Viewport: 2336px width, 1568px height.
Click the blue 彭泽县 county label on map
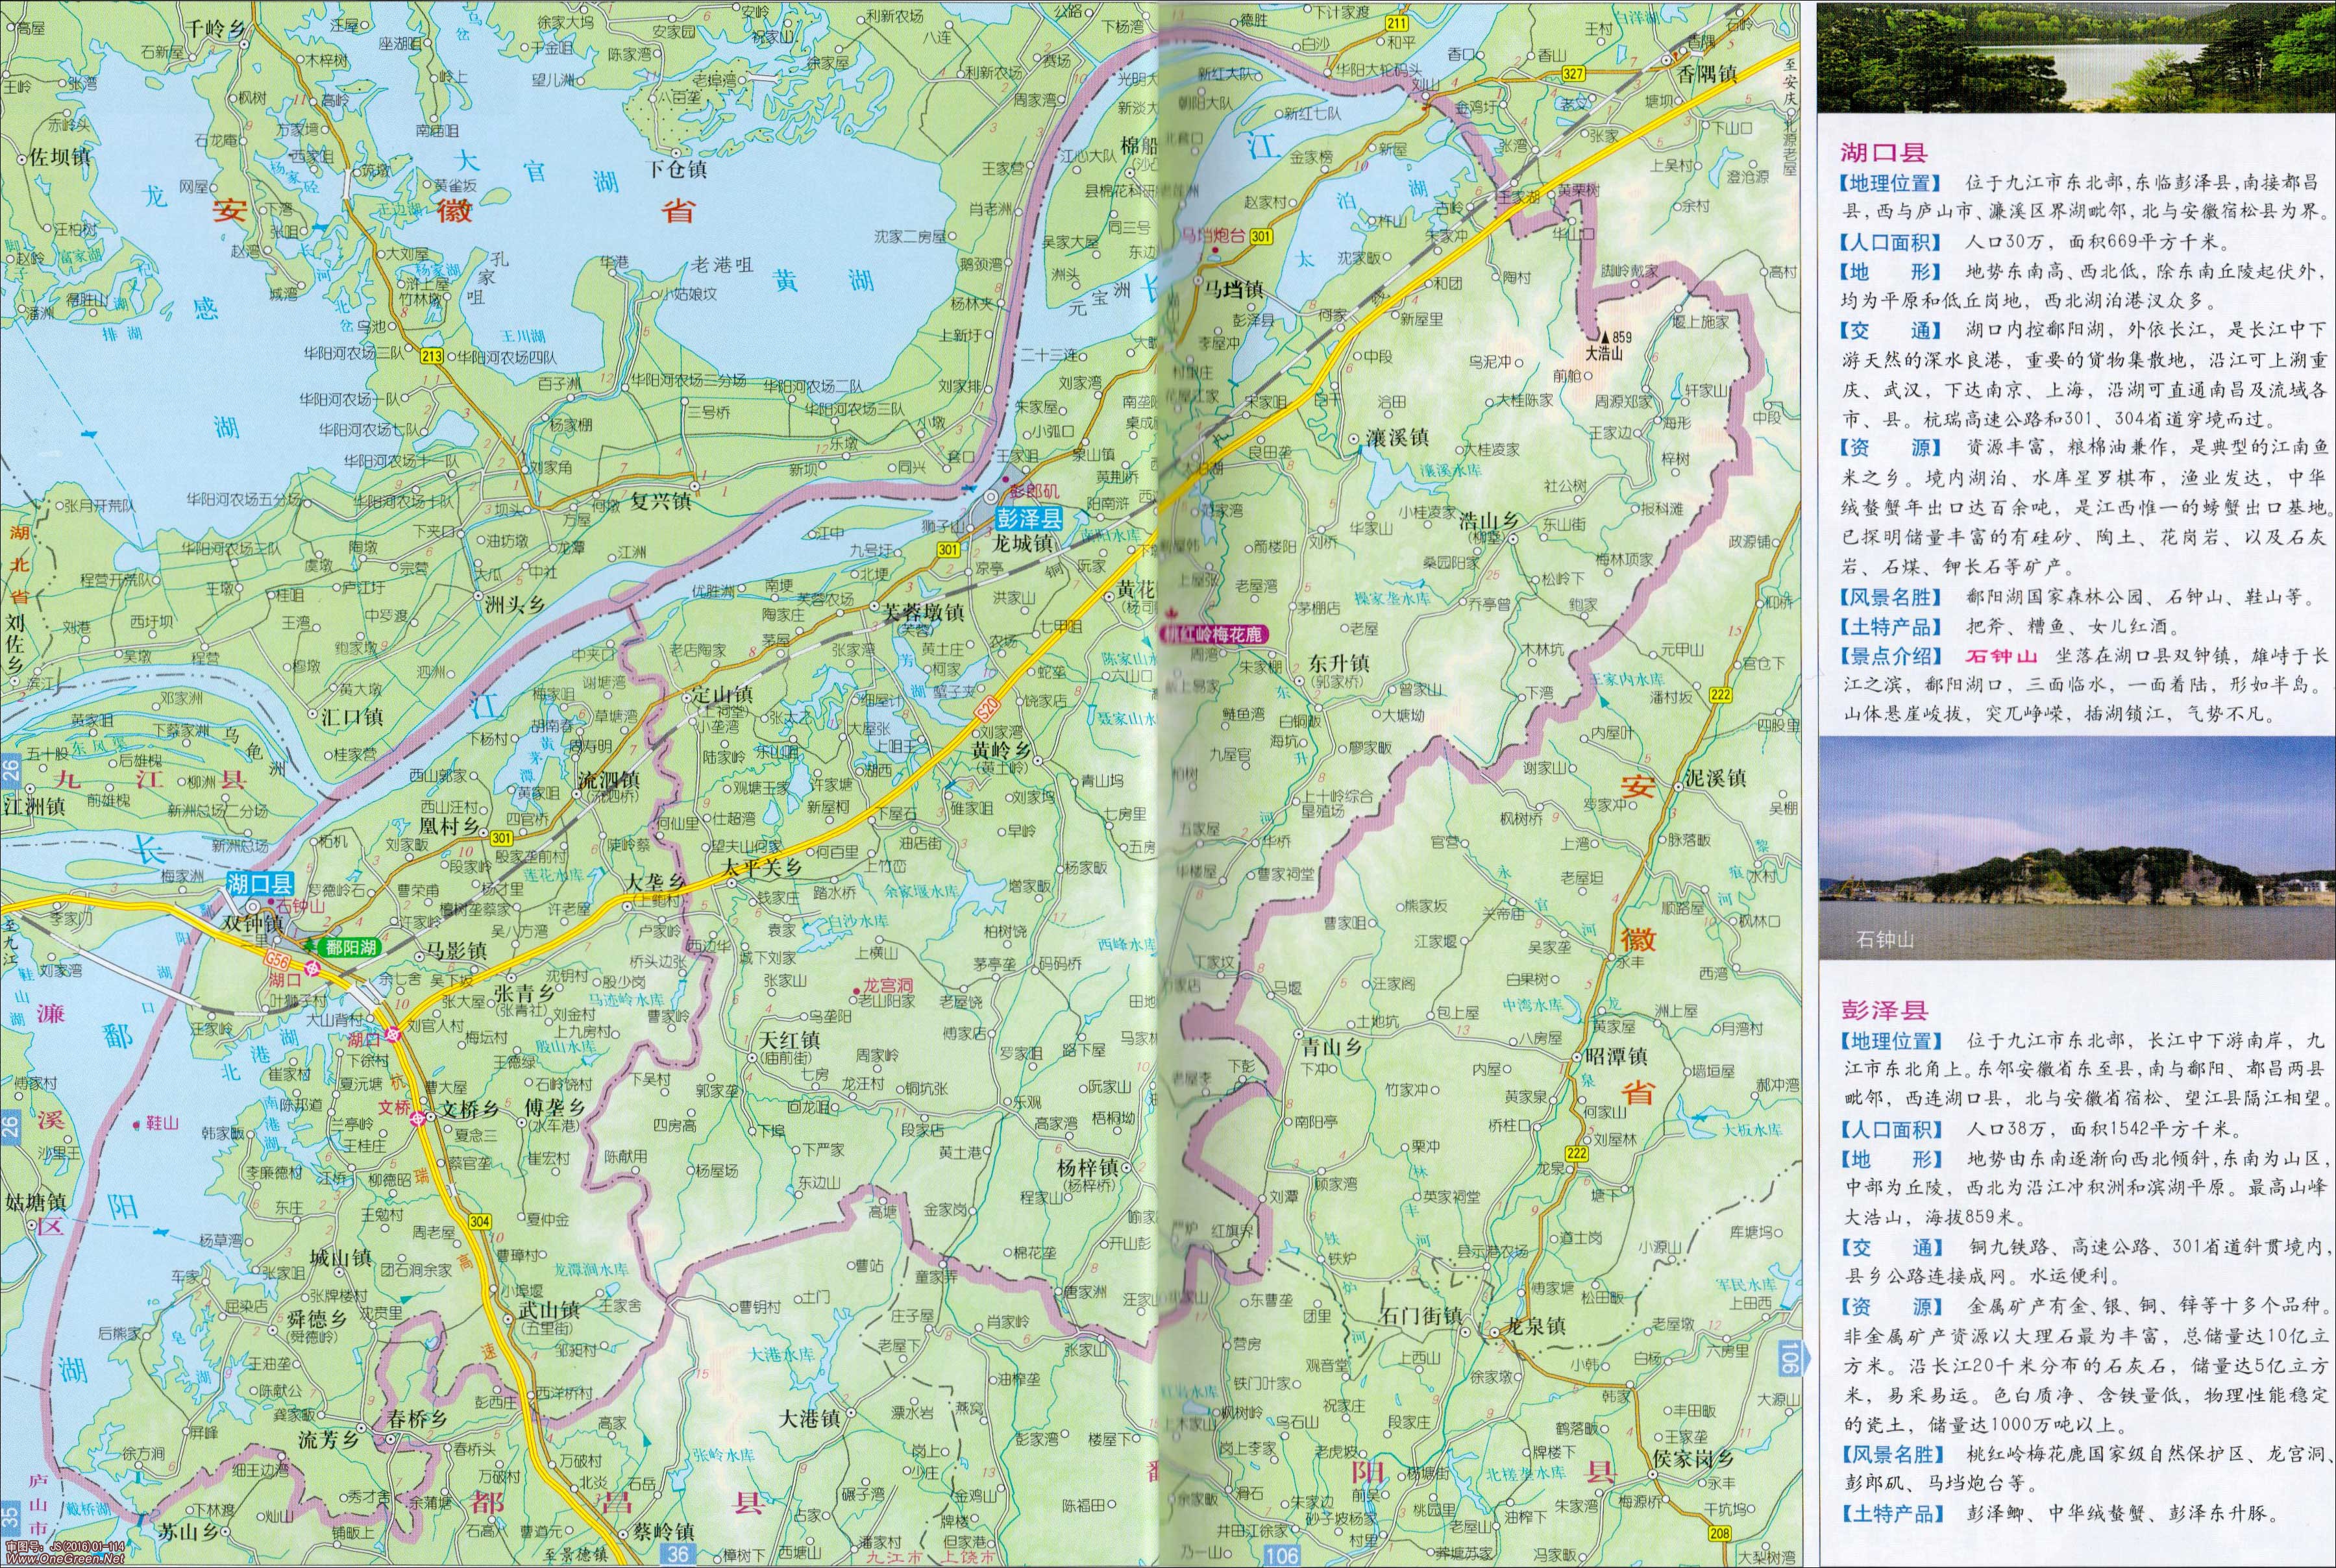(1029, 520)
